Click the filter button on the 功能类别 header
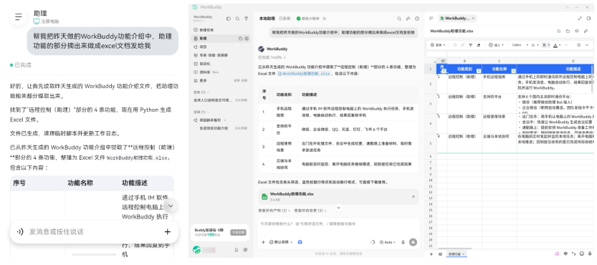This screenshot has width=597, height=265. pos(479,71)
